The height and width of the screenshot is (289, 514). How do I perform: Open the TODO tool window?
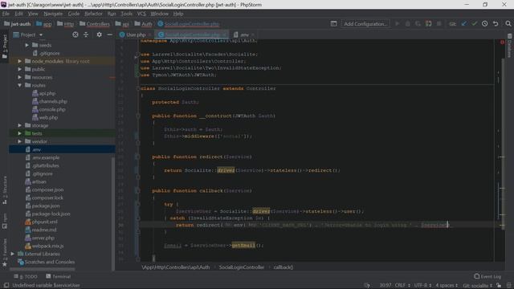tap(26, 276)
